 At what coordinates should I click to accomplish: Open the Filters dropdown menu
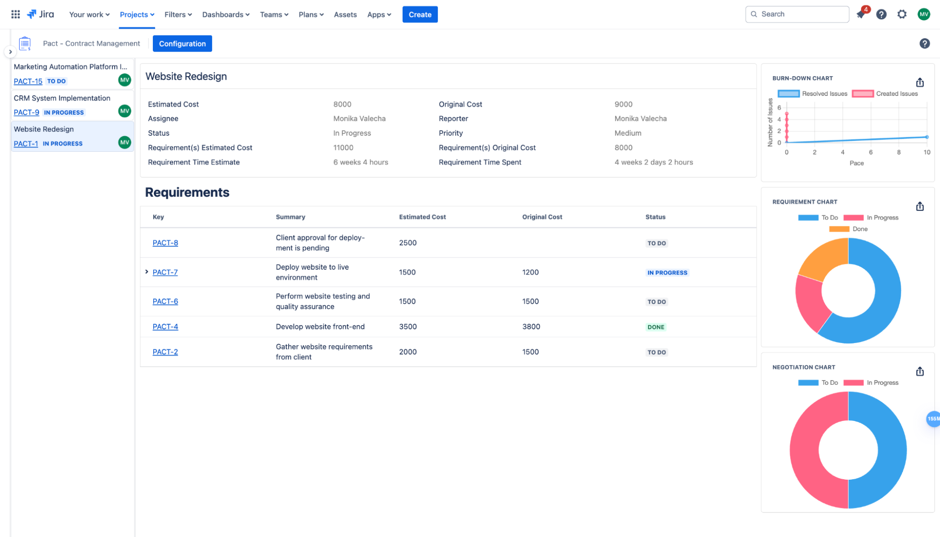177,14
